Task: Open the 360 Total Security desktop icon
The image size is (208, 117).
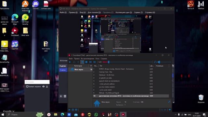Action: pos(25,19)
